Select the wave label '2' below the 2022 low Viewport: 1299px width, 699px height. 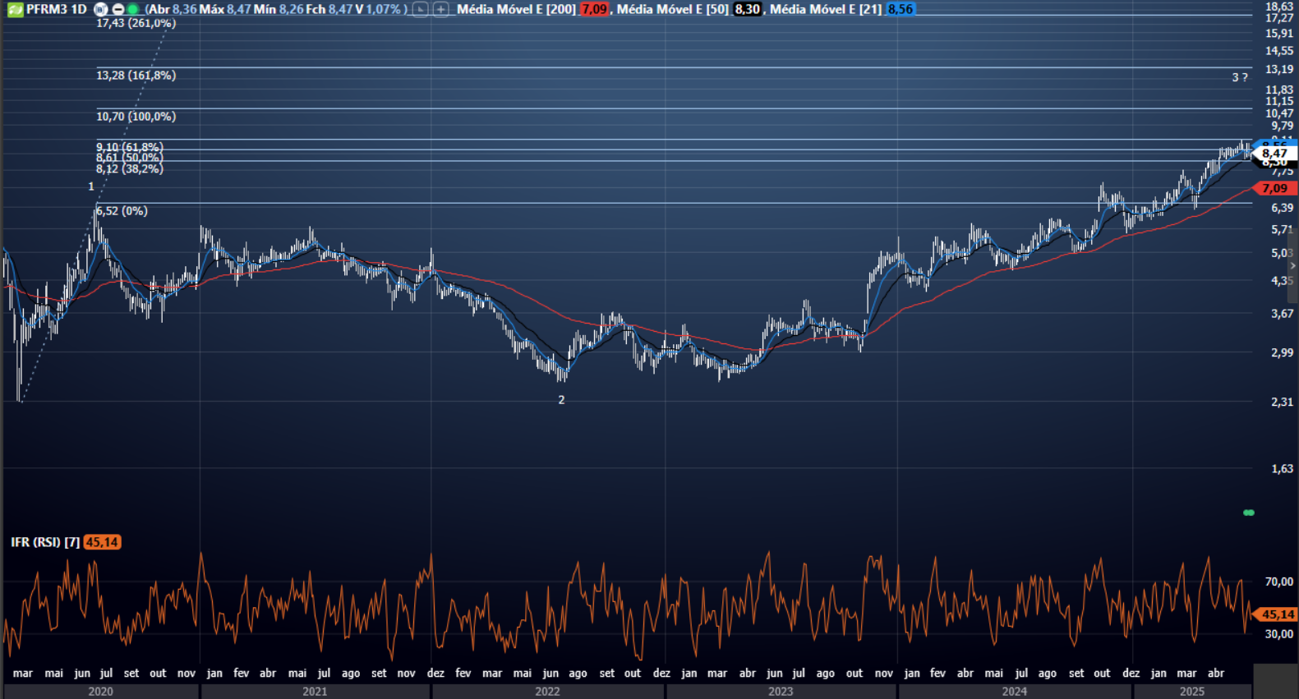pos(561,400)
